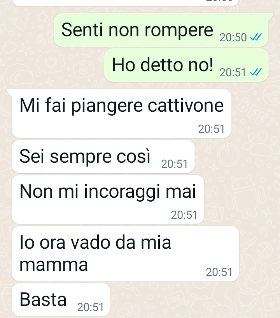Tap the word 'mamma' in the message
Viewport: 280px width, 318px height.
54,265
